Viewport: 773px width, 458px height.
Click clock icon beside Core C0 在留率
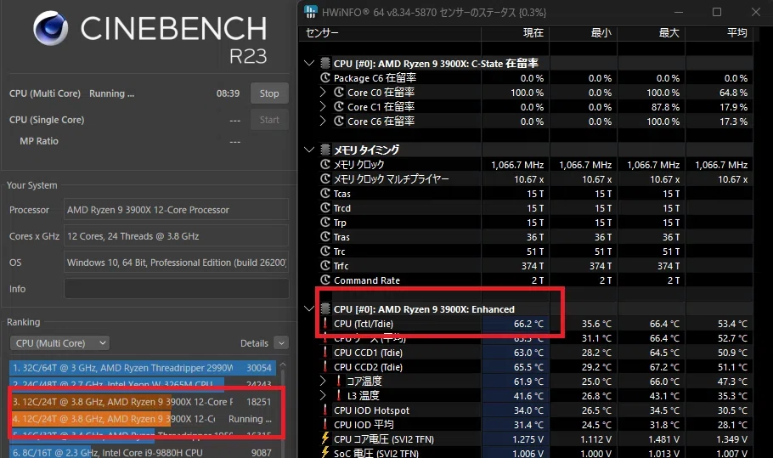[339, 92]
